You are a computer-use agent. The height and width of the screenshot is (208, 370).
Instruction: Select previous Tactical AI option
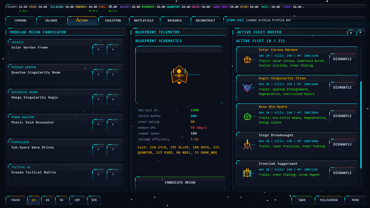pos(98,175)
